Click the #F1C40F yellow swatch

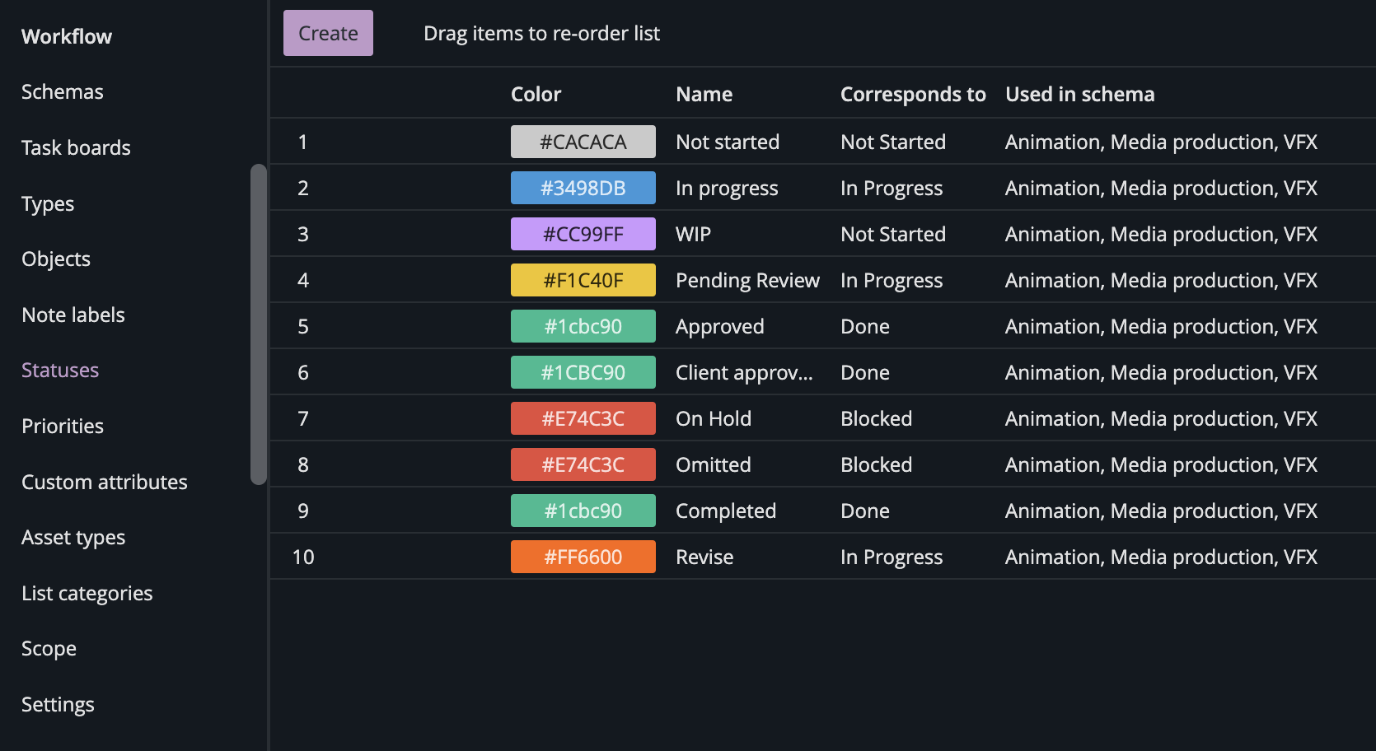point(583,280)
